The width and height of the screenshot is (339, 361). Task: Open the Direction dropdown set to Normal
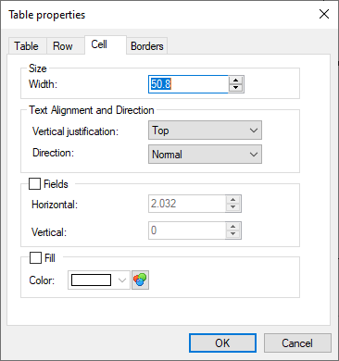(x=205, y=154)
